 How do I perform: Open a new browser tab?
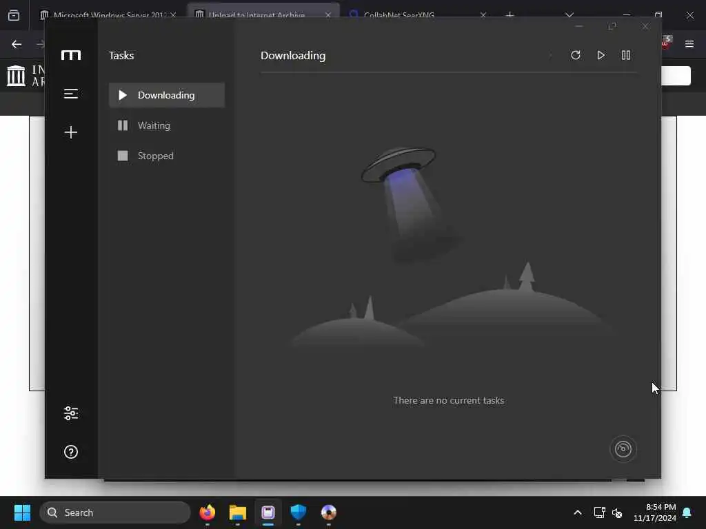click(510, 15)
